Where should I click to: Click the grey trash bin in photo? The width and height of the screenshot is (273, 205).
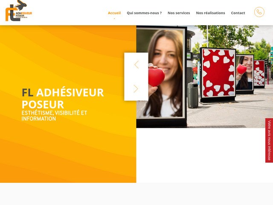193,95
